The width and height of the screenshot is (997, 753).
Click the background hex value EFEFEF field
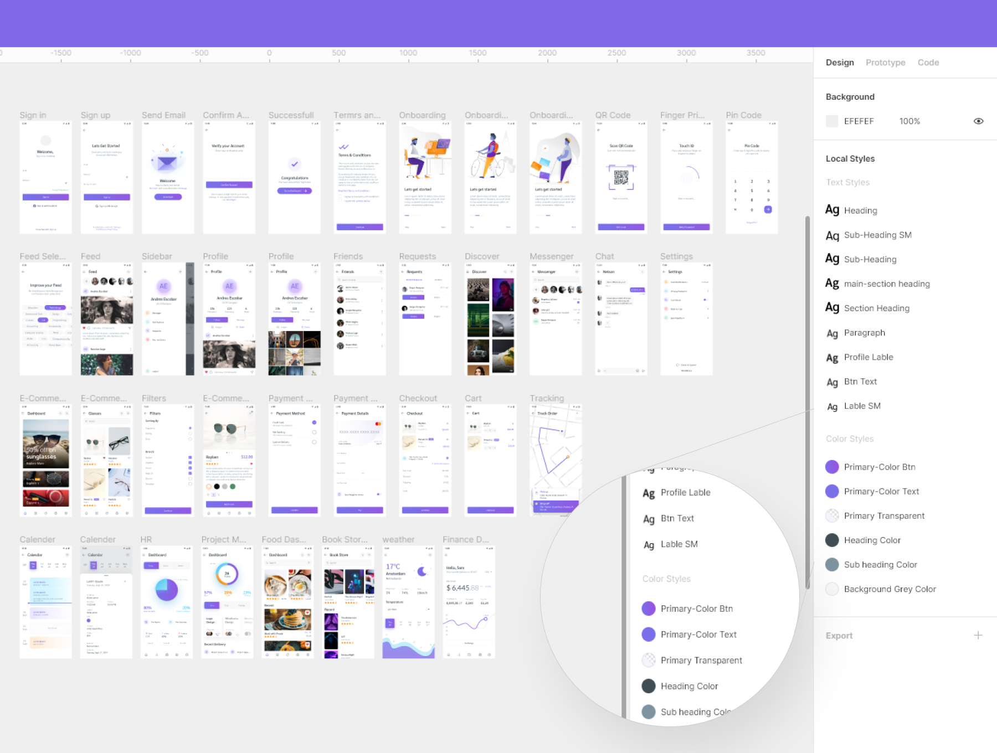click(859, 121)
